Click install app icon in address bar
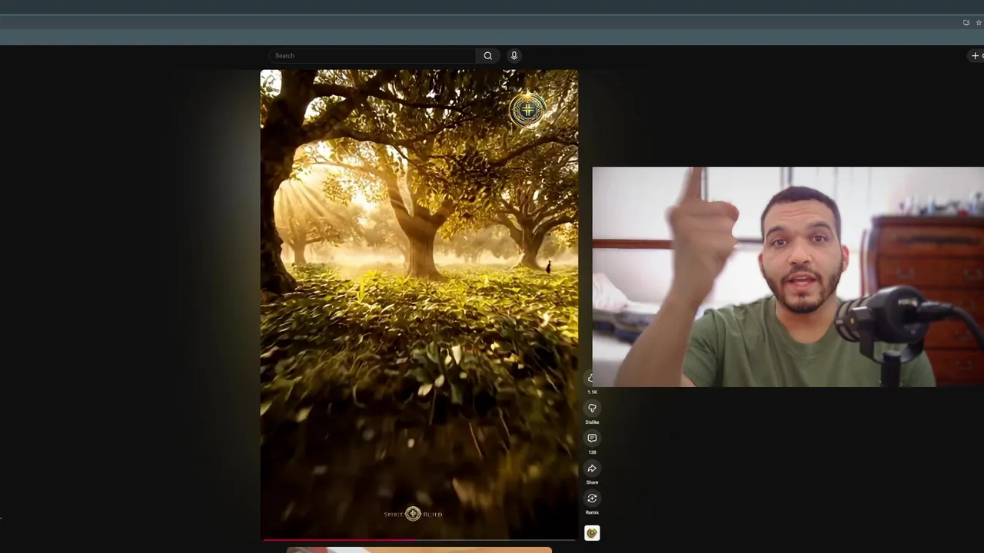 pyautogui.click(x=966, y=22)
